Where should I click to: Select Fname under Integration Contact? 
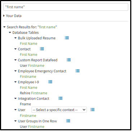pos(25,104)
